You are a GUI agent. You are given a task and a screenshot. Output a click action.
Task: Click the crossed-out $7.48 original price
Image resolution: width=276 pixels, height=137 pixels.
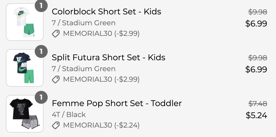click(x=258, y=104)
